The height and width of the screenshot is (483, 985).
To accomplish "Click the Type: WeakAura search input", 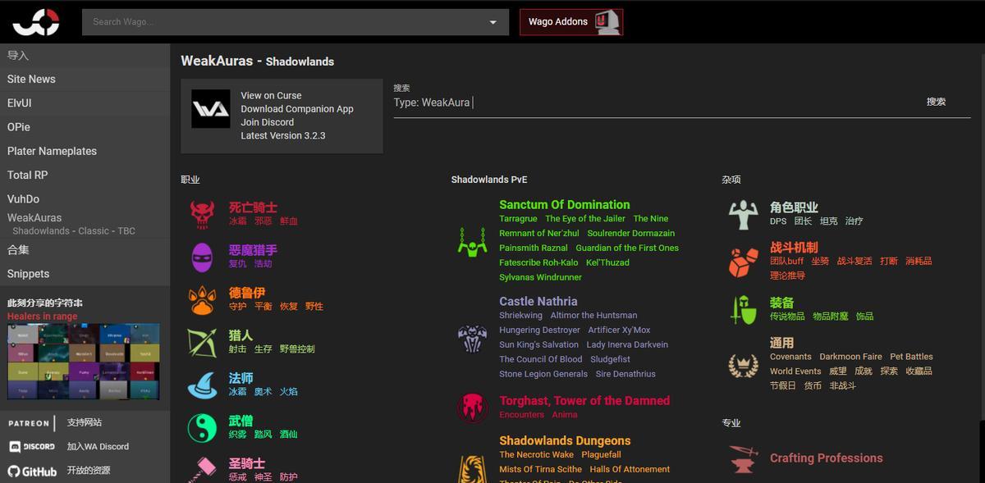I will [x=655, y=103].
